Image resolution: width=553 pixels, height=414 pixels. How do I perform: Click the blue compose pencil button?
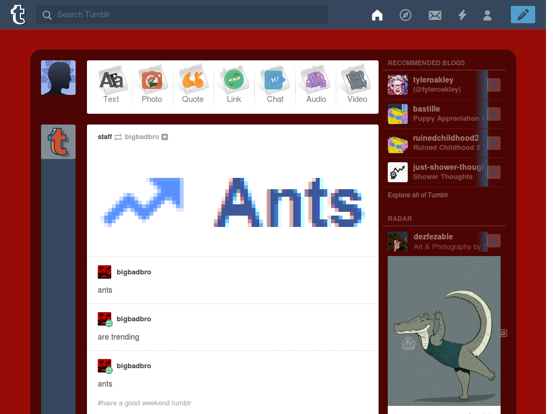click(523, 15)
